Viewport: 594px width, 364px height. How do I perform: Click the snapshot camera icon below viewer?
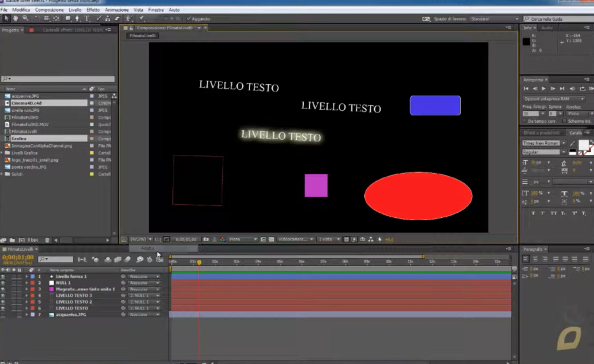pos(206,239)
